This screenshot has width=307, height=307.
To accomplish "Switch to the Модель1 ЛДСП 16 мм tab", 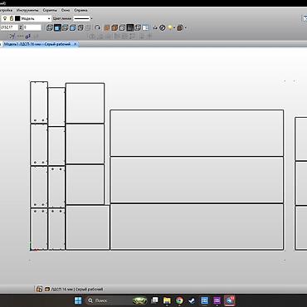I will pyautogui.click(x=37, y=44).
